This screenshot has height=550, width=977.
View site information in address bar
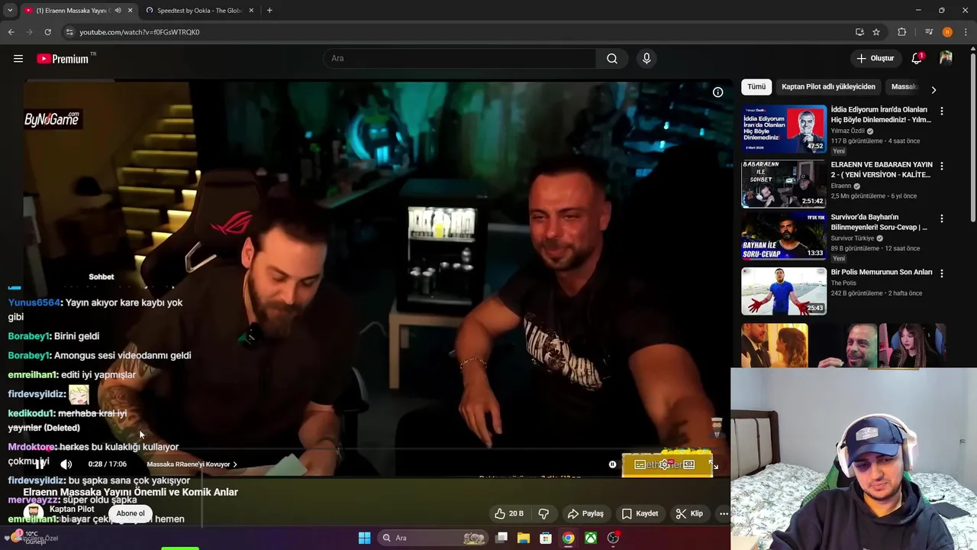(x=69, y=32)
